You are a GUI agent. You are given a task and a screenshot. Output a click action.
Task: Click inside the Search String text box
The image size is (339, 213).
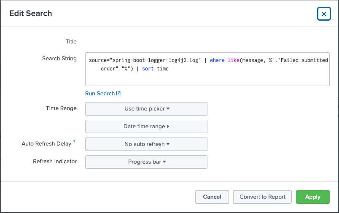point(207,78)
